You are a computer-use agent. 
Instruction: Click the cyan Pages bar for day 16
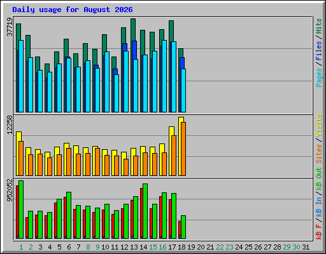[164, 76]
